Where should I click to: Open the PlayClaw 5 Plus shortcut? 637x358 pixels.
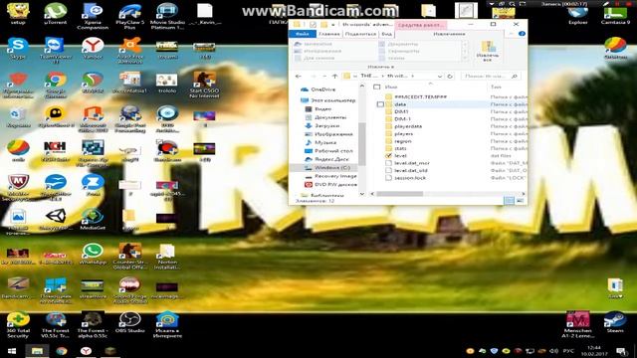point(130,16)
